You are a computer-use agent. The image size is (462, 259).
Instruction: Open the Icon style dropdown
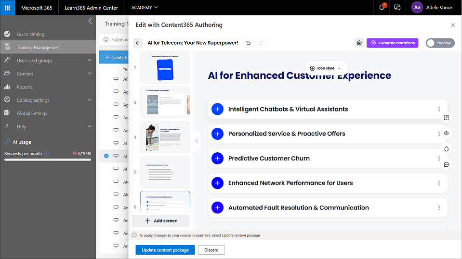326,68
